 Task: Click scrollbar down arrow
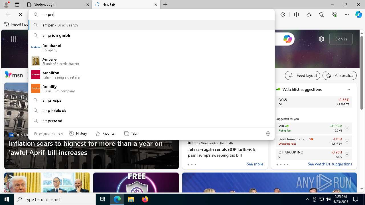point(362,189)
